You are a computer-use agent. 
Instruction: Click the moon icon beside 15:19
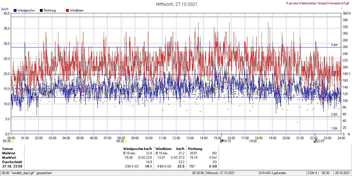(x=221, y=141)
